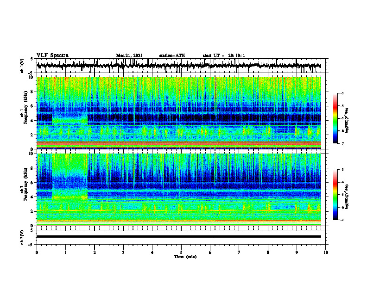Image resolution: width=367 pixels, height=283 pixels.
Task: Click time-axis tick label "5"
Action: click(x=181, y=252)
